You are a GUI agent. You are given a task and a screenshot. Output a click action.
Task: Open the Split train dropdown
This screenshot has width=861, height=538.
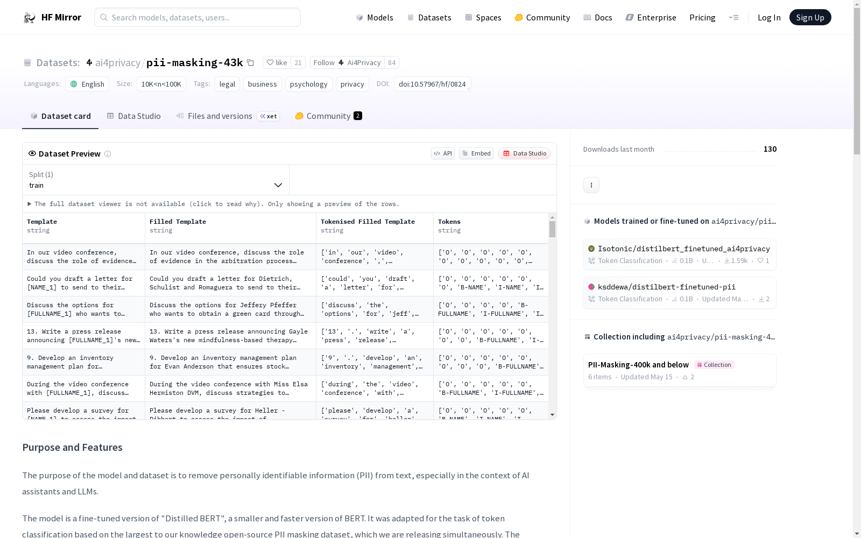(156, 180)
